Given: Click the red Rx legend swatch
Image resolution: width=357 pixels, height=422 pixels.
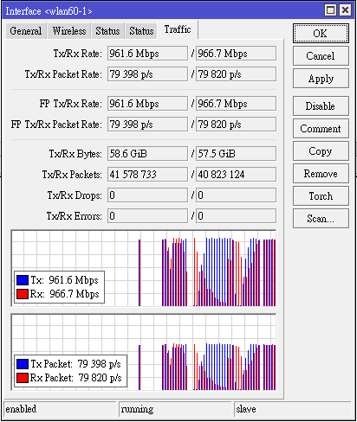Looking at the screenshot, I should coord(23,294).
